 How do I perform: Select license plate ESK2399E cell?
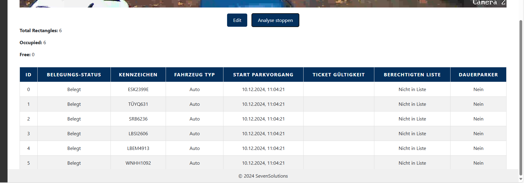click(x=138, y=90)
